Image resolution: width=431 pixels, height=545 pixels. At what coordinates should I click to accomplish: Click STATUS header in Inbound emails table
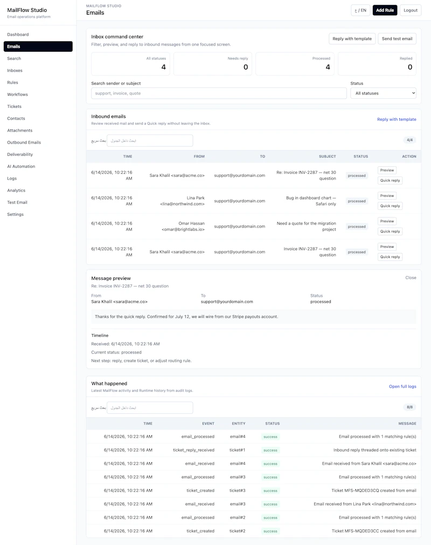pos(360,156)
